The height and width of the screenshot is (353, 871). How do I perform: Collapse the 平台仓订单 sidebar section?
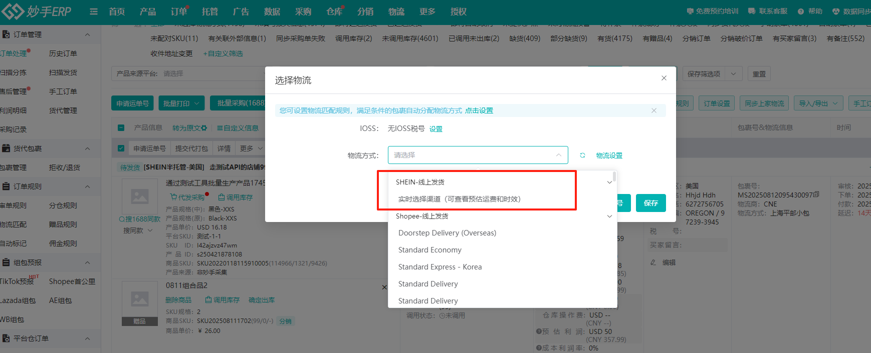88,338
